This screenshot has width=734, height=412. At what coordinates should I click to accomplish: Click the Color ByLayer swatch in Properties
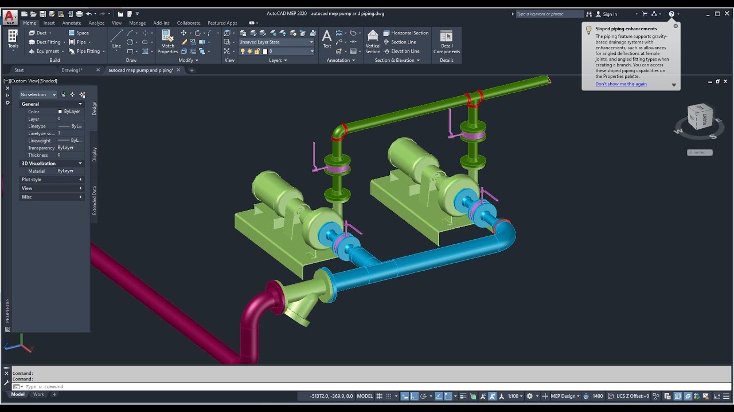click(60, 112)
